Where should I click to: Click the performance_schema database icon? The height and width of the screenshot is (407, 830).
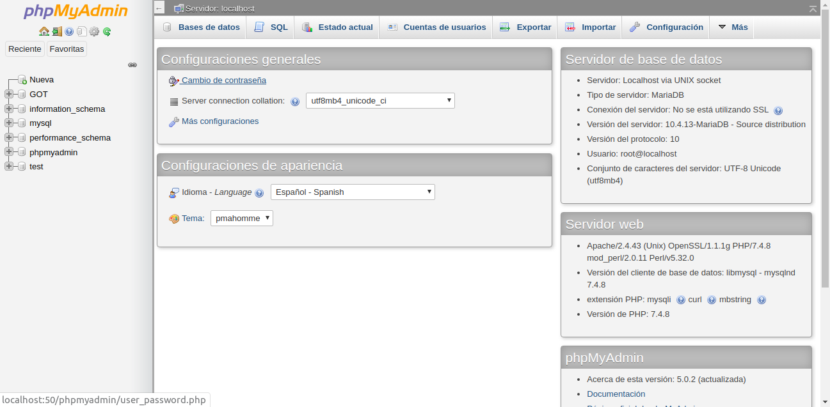pos(22,137)
